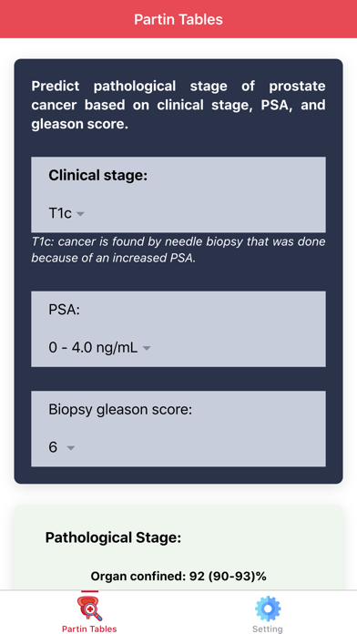The width and height of the screenshot is (357, 634).
Task: Expand the gleason score 6 dropdown arrow
Action: (x=71, y=448)
